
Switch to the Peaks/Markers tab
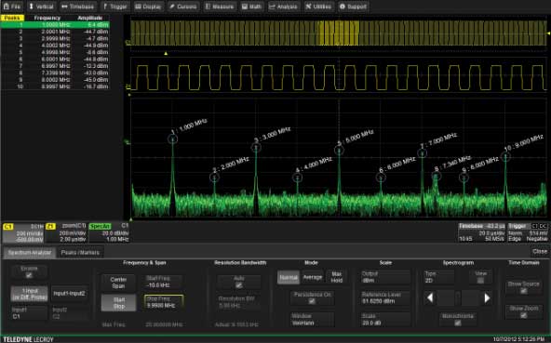[80, 253]
